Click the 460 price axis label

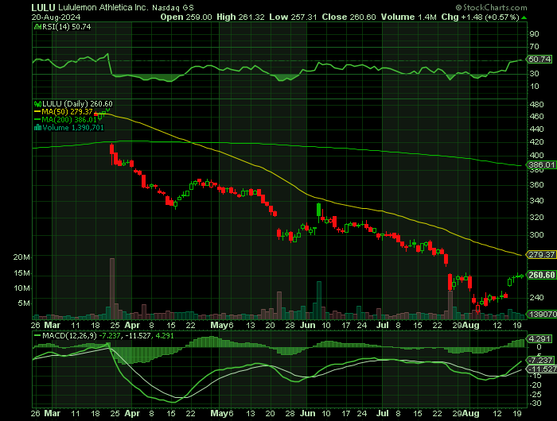coord(536,117)
